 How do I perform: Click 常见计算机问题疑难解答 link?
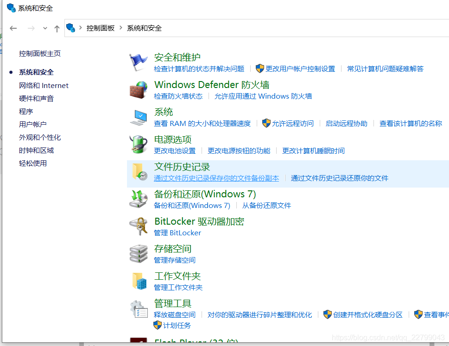pyautogui.click(x=385, y=69)
